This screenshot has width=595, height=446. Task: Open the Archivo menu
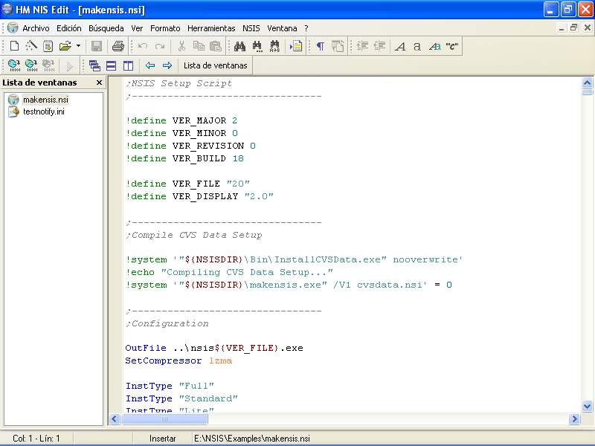pos(36,28)
